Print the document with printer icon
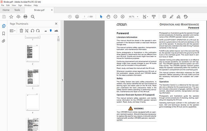 click(25, 17)
